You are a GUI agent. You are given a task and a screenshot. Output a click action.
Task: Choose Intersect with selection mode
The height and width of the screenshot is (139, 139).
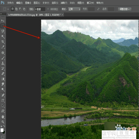(x=24, y=9)
